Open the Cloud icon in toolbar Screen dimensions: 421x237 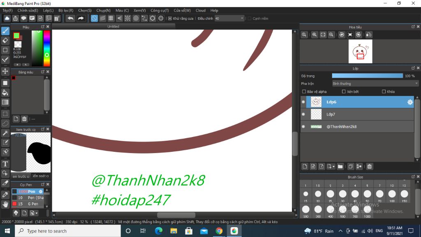tap(7, 18)
